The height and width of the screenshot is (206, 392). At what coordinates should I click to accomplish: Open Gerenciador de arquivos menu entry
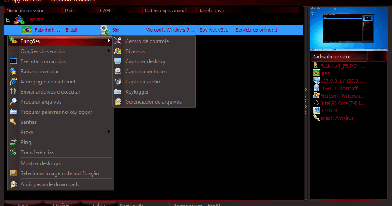click(154, 102)
